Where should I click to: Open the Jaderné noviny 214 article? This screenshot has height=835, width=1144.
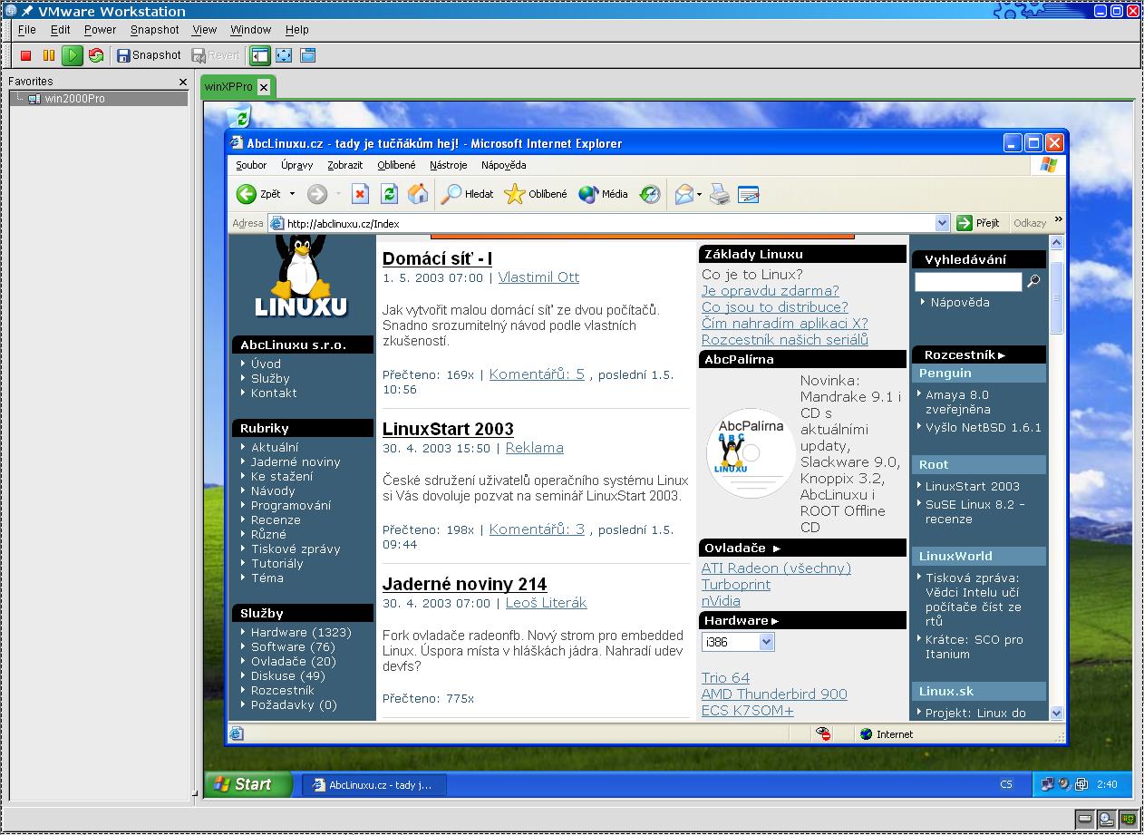point(465,585)
